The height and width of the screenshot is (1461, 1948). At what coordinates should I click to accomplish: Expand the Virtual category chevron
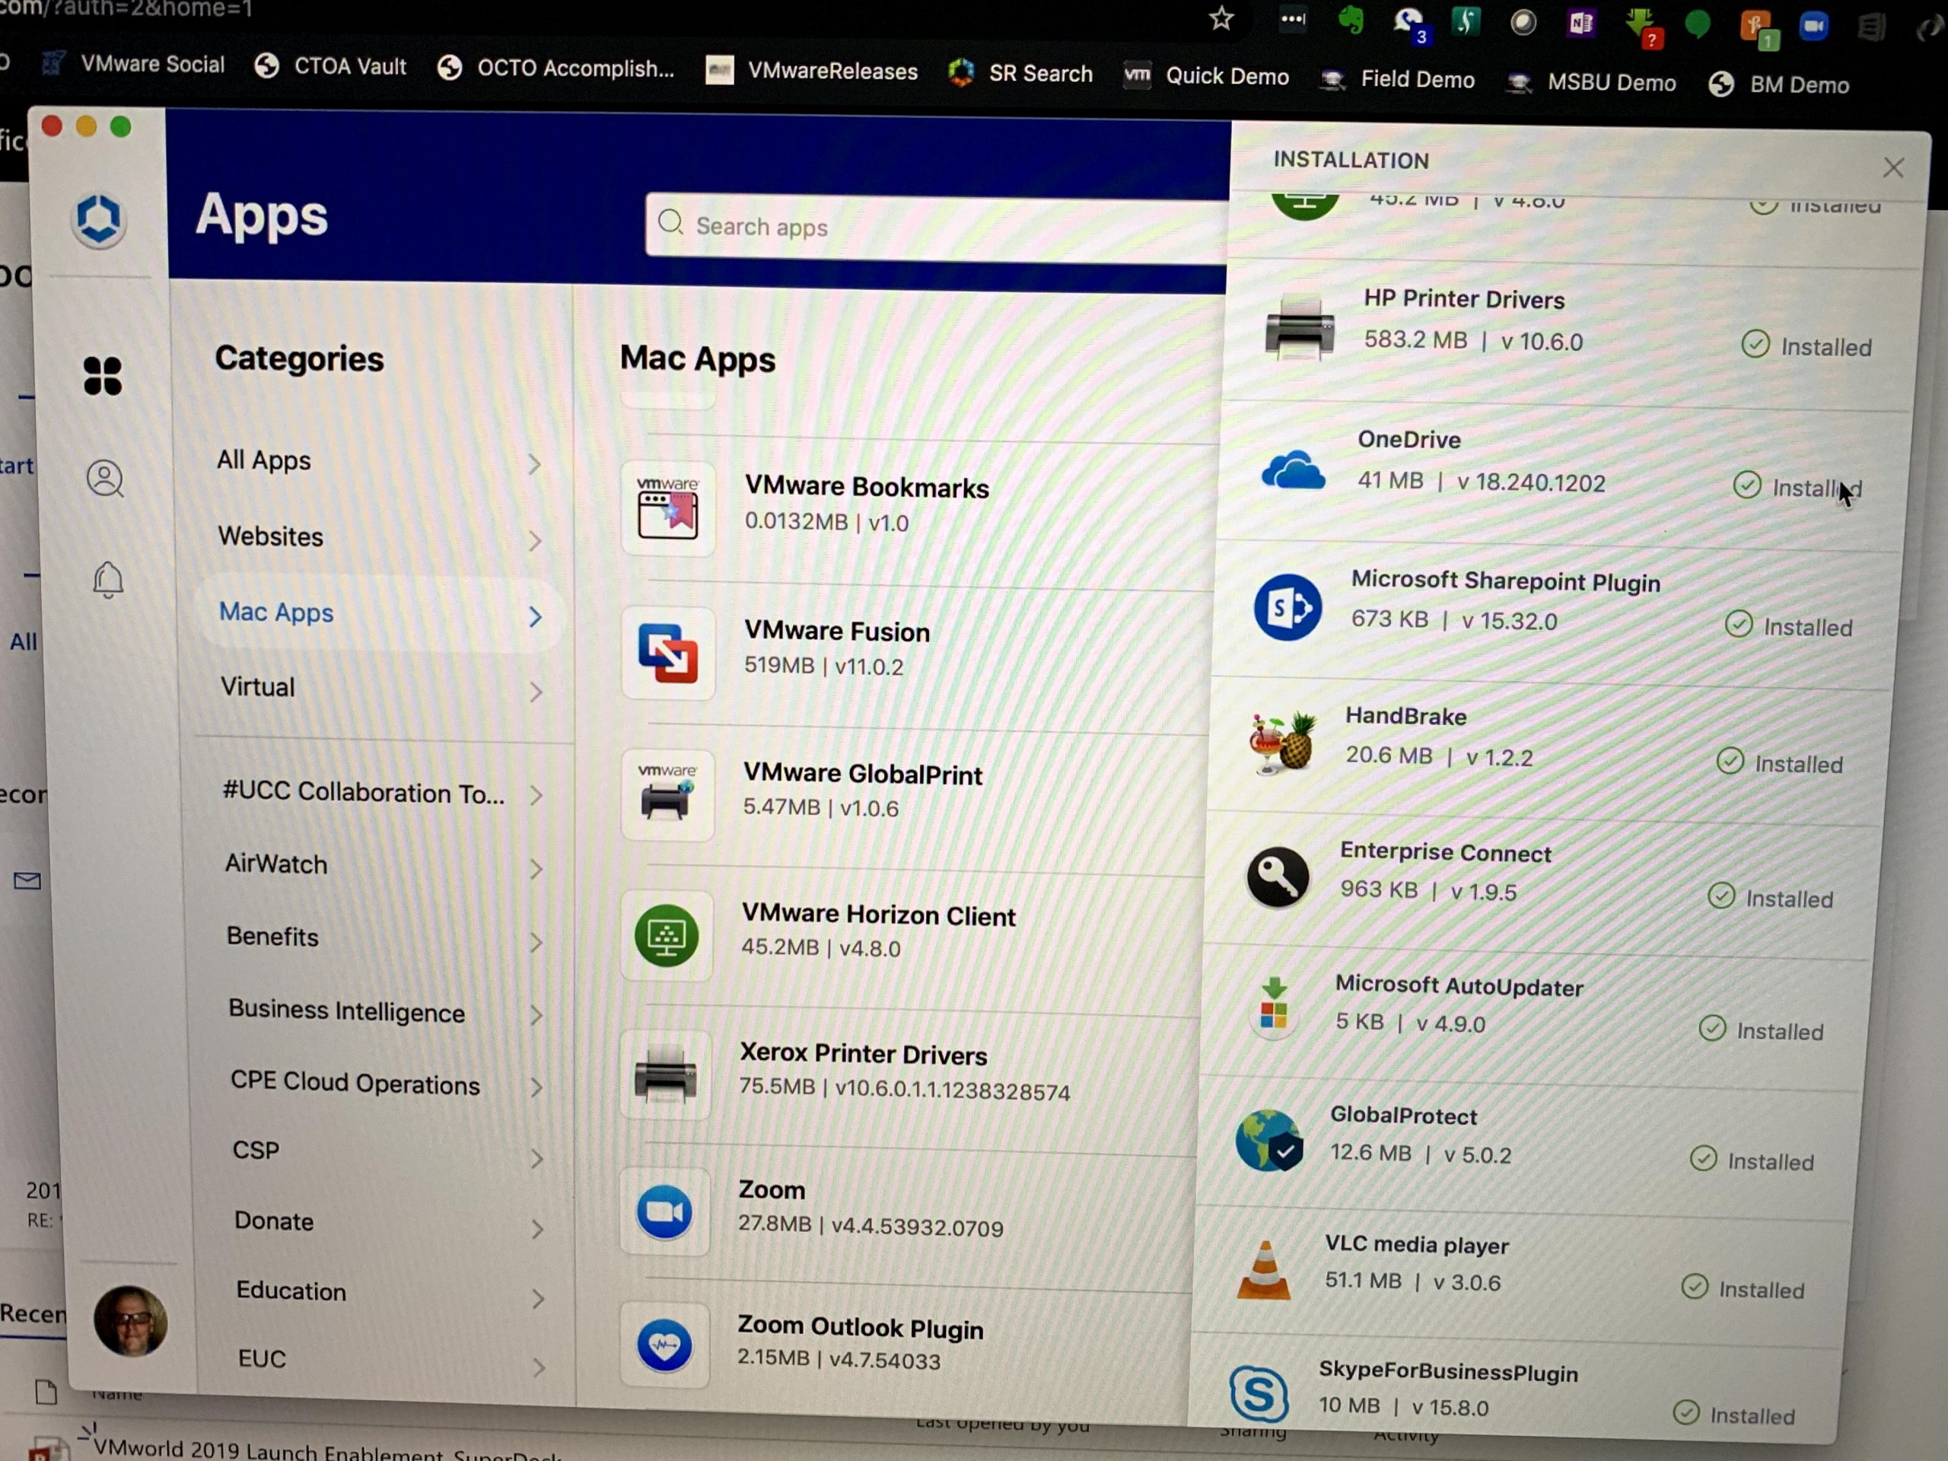pos(536,692)
